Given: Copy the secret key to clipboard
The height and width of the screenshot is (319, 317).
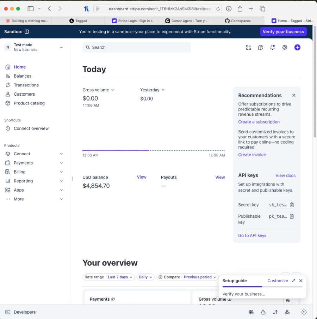Looking at the screenshot, I should [292, 205].
